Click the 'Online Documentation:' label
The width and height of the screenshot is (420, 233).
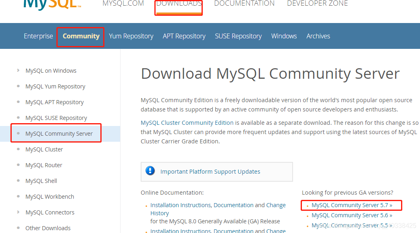click(172, 193)
